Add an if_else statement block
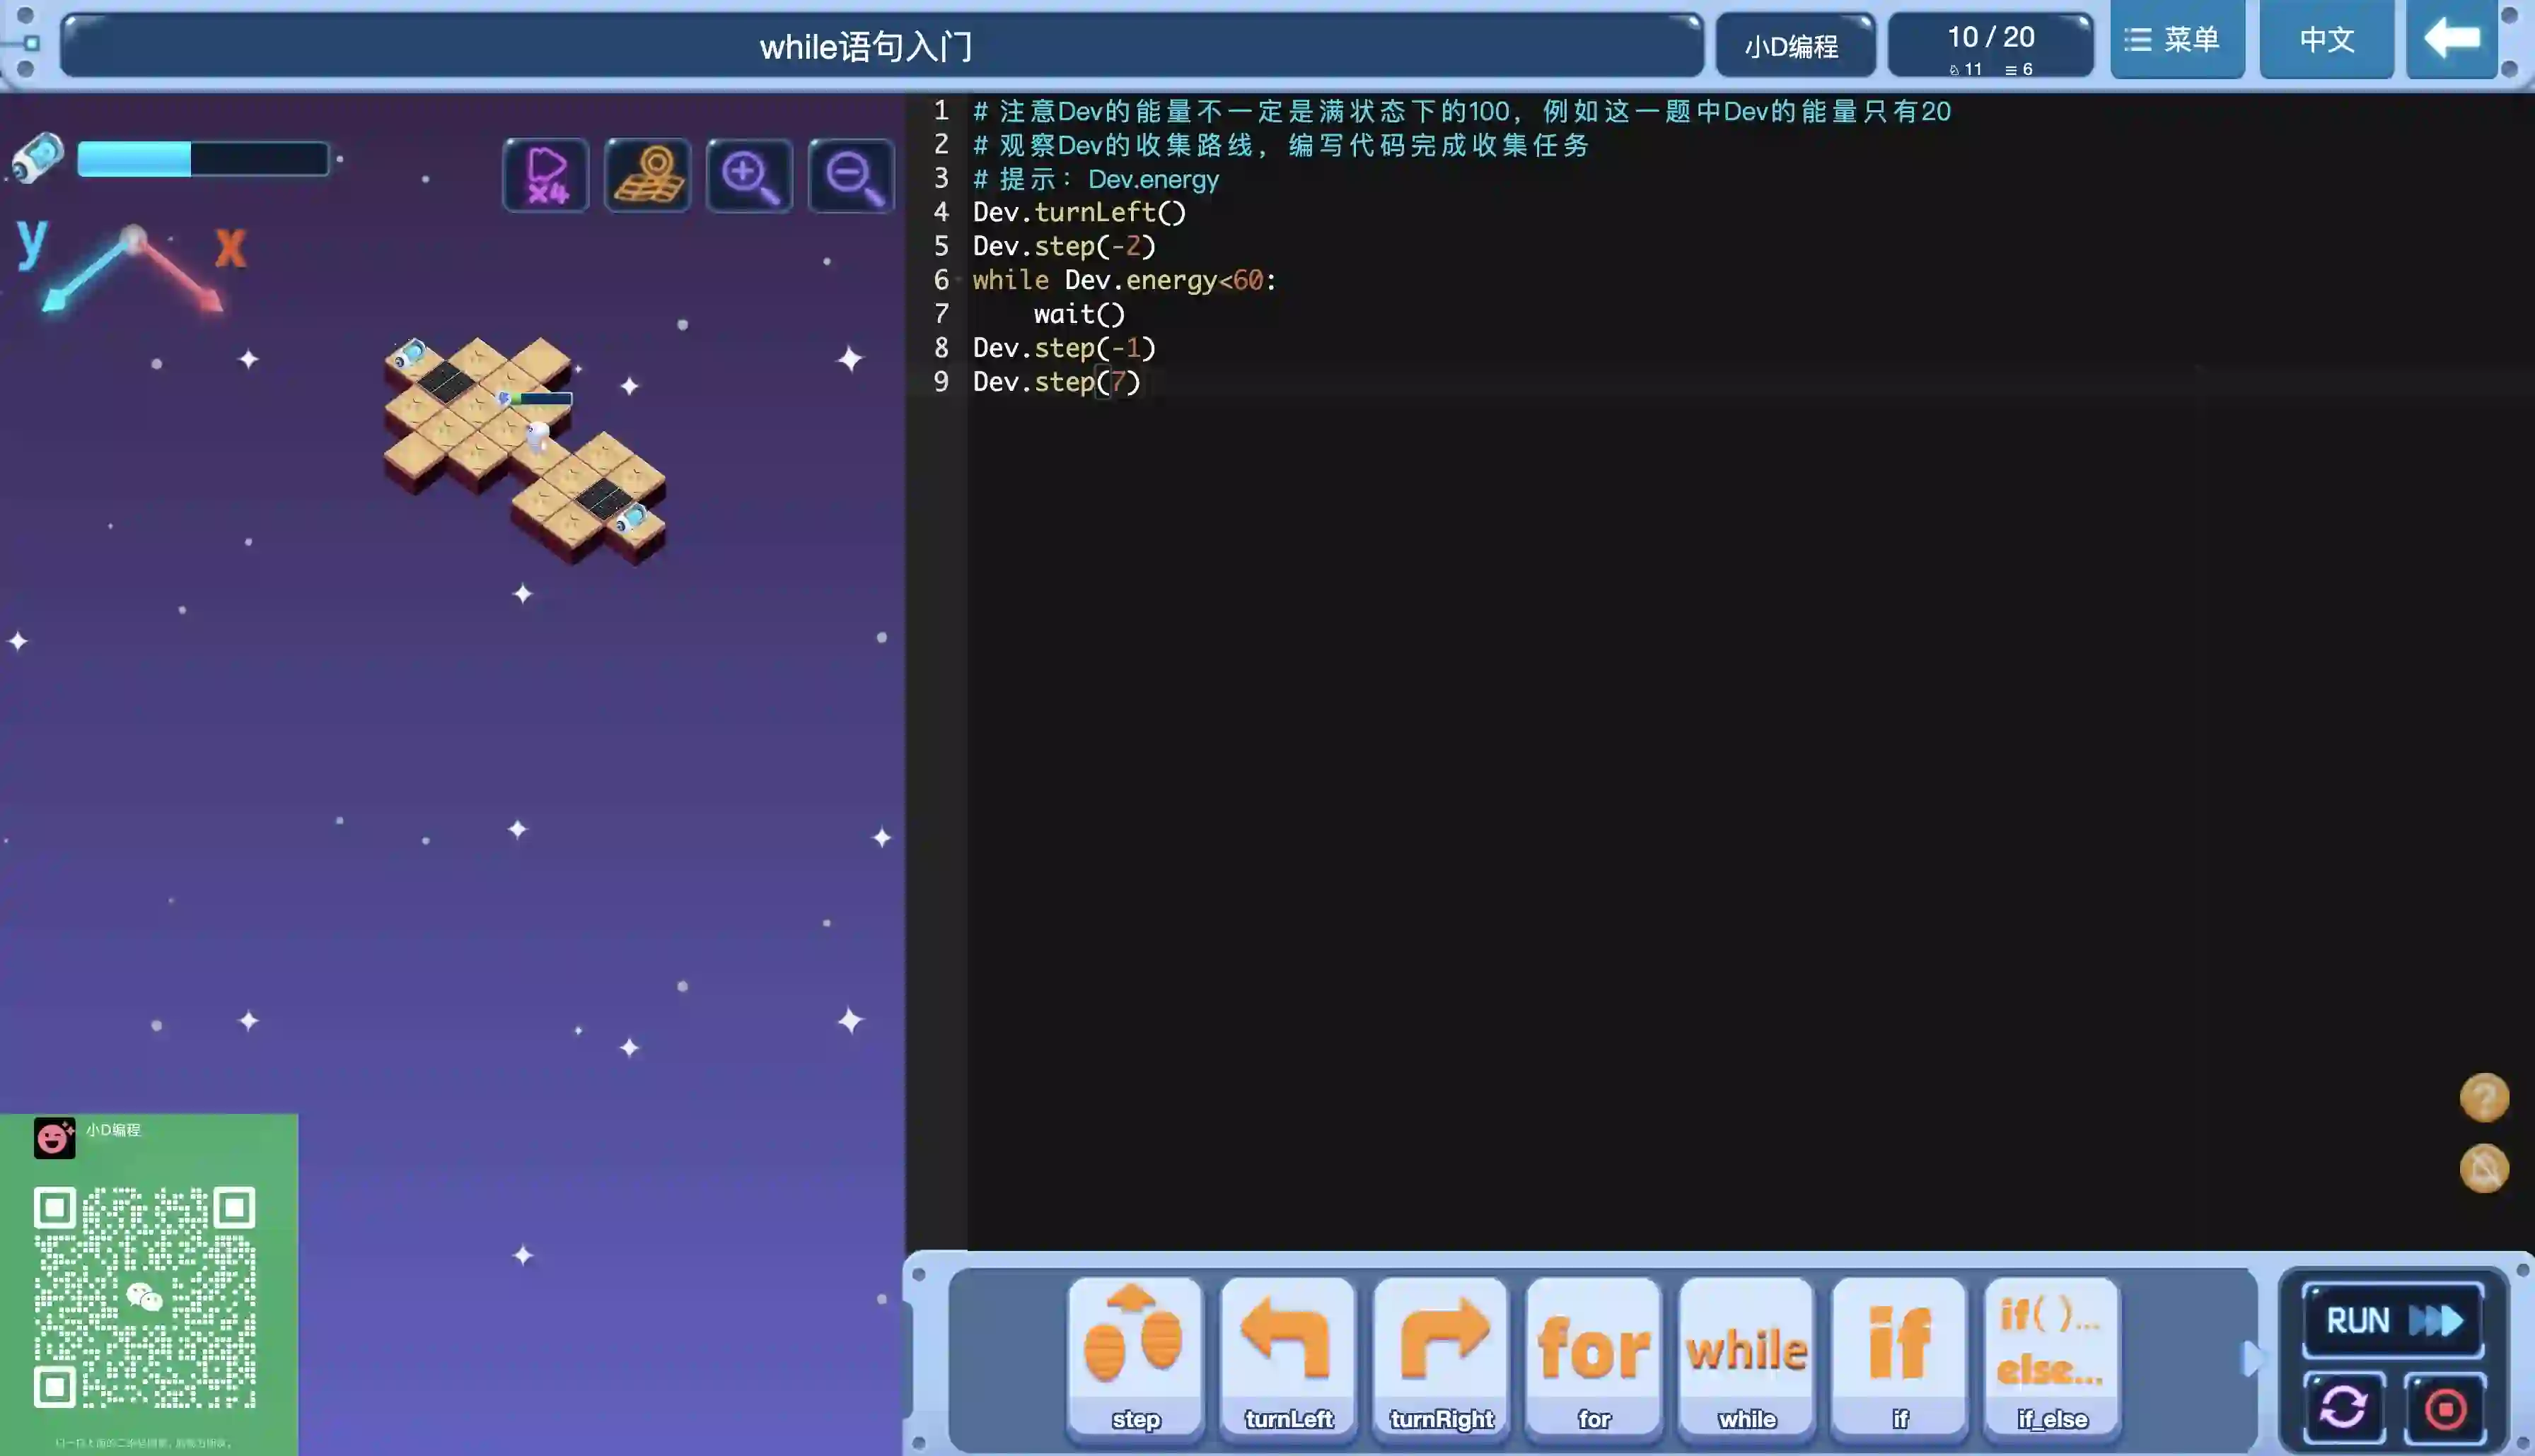This screenshot has height=1456, width=2535. coord(2052,1355)
